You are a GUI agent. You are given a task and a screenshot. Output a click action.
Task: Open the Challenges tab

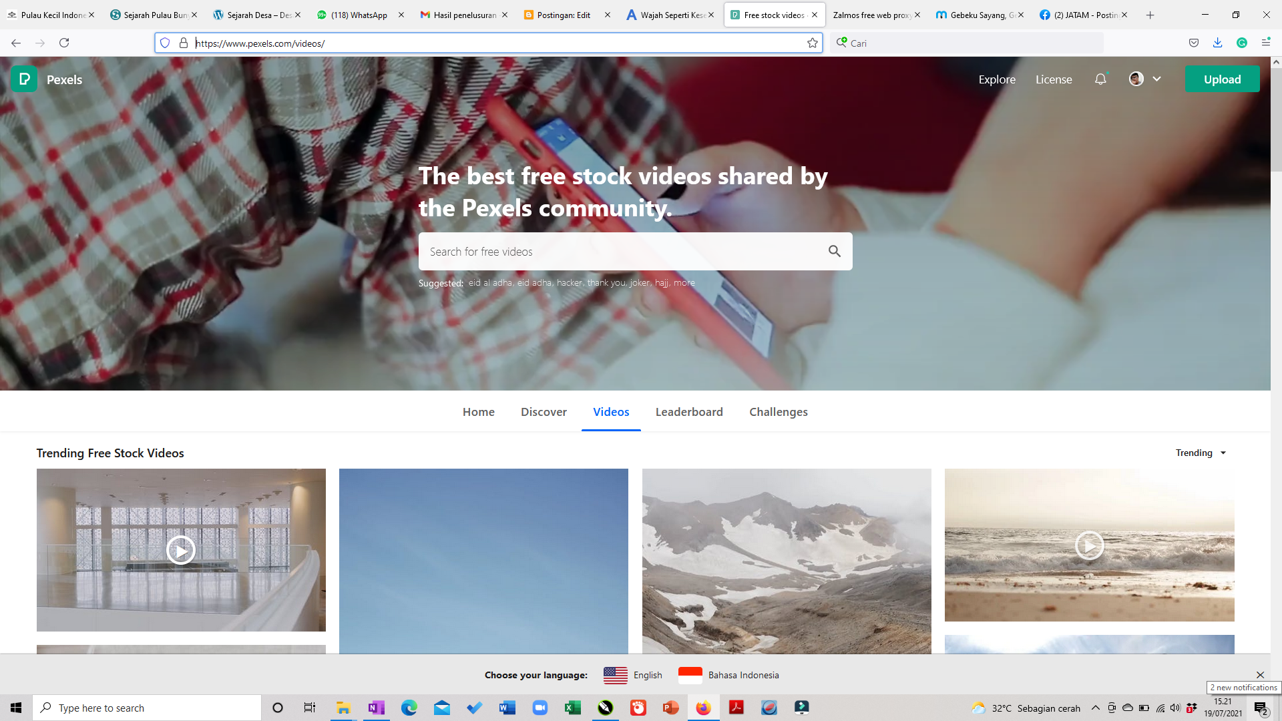point(779,412)
